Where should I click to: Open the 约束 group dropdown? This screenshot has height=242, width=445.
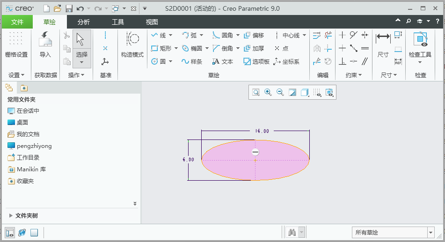point(354,75)
